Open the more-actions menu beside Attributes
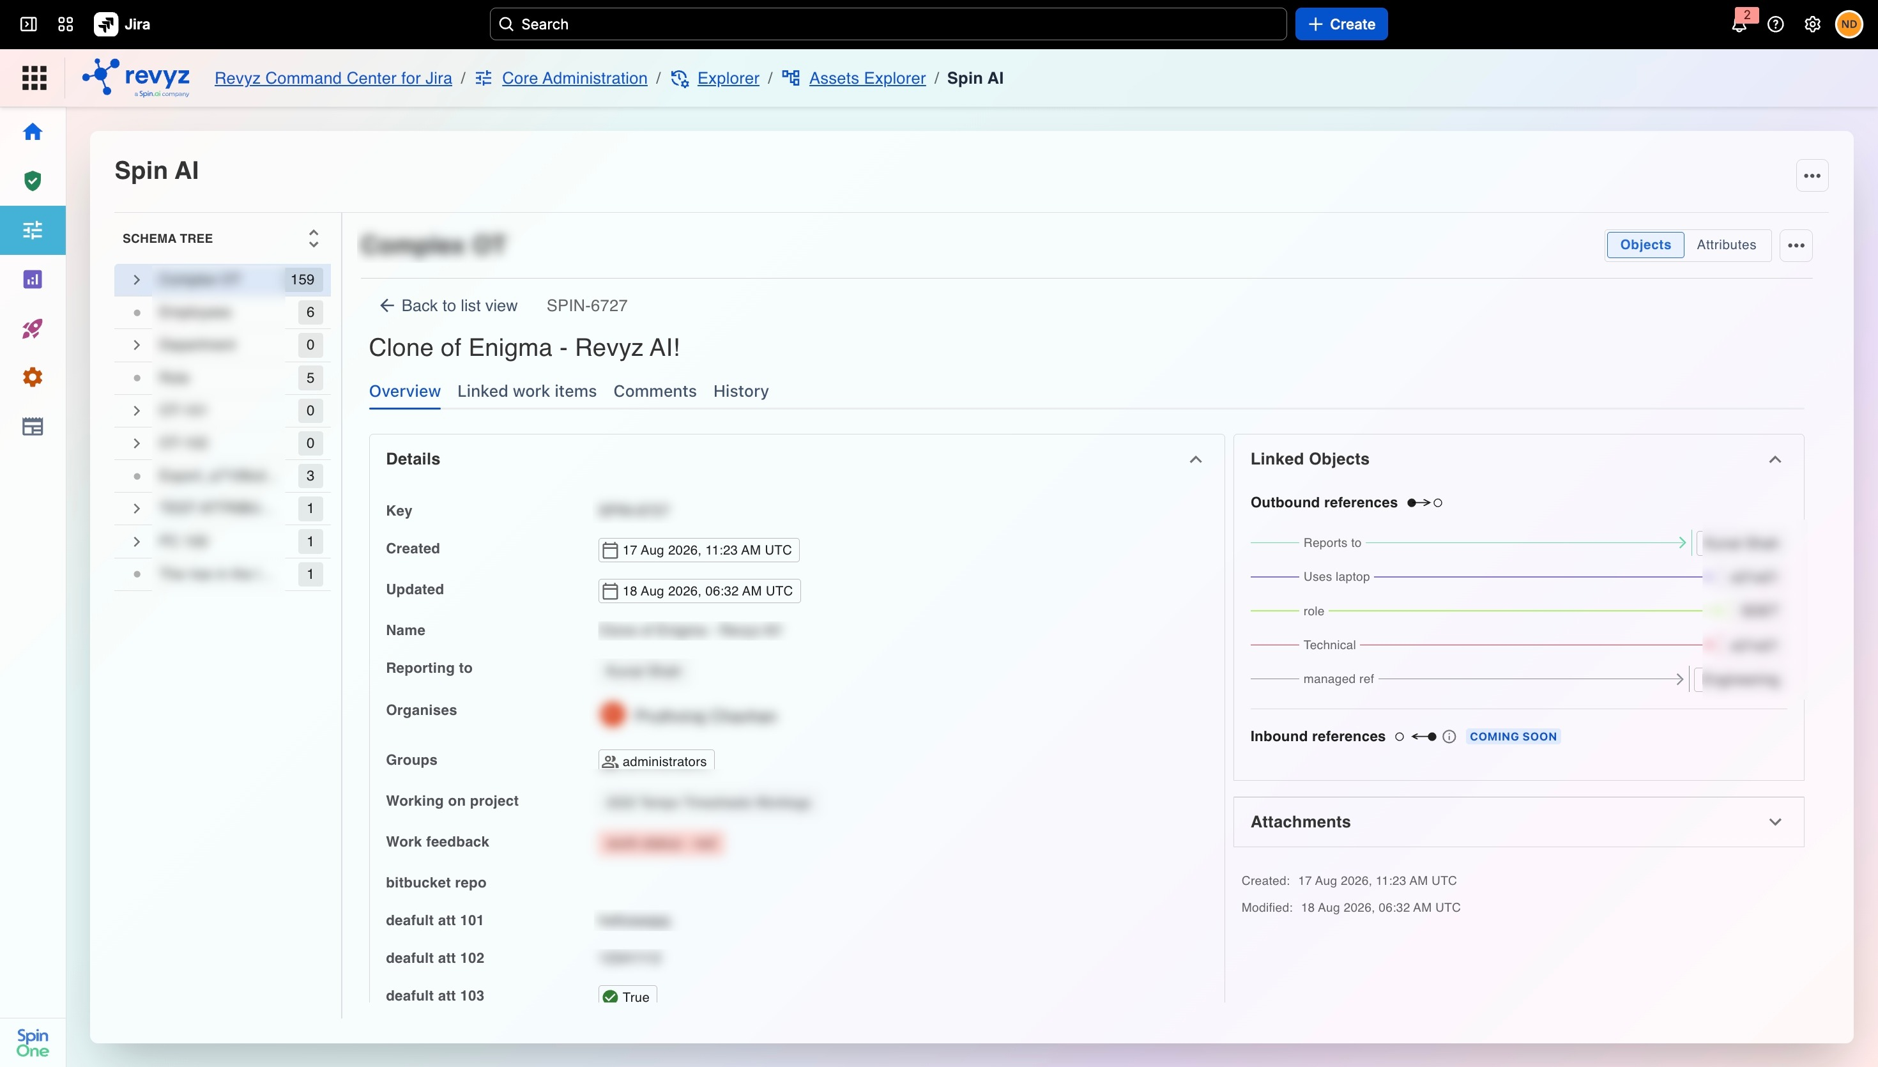1878x1067 pixels. [1796, 245]
